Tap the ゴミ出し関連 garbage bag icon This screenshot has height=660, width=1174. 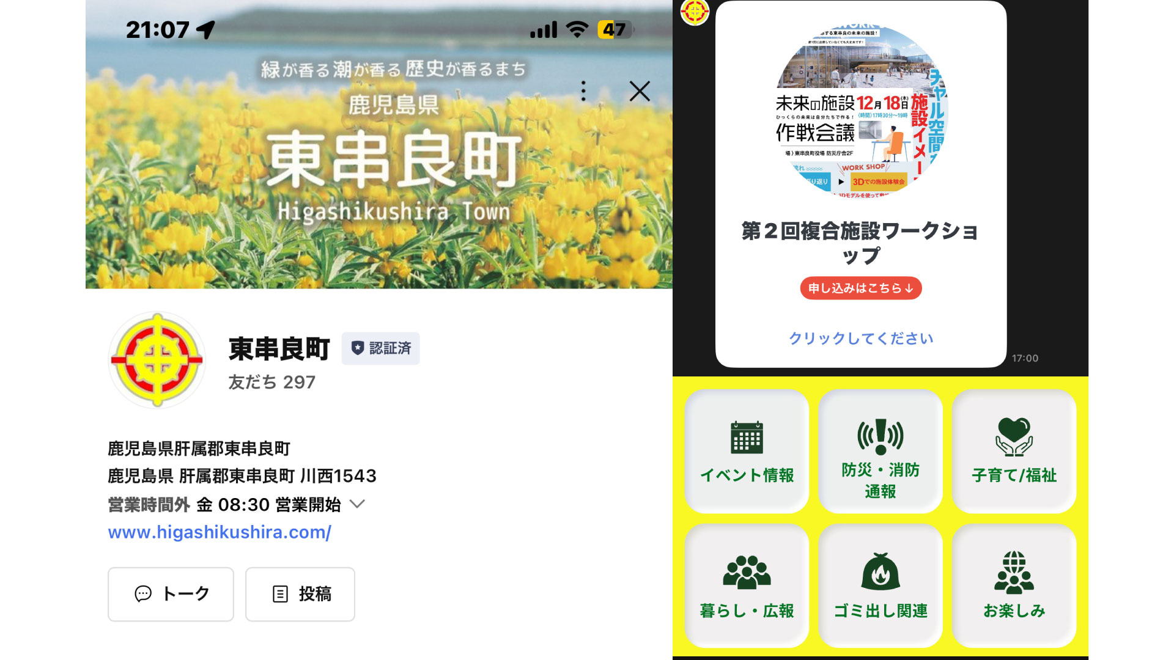click(880, 572)
